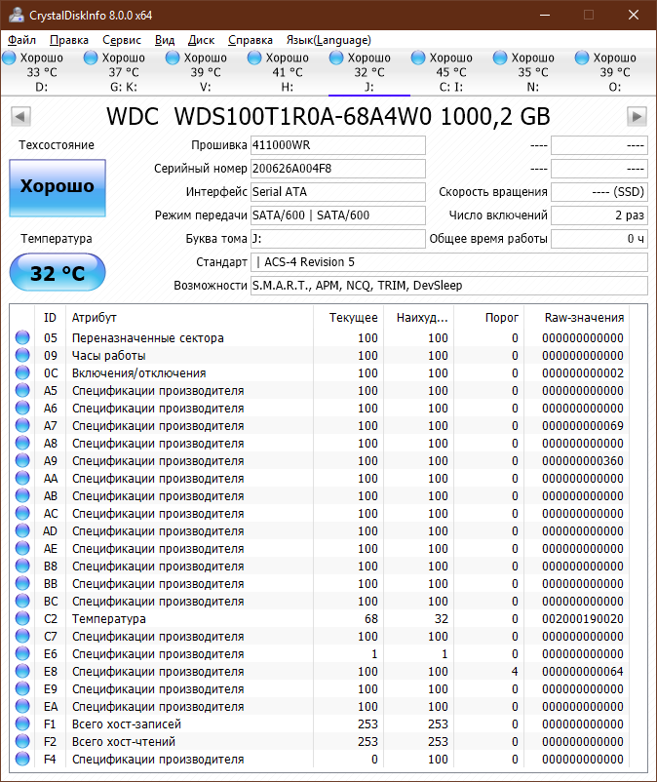This screenshot has height=782, width=657.
Task: Click the Число включений value 2 раз
Action: click(599, 215)
